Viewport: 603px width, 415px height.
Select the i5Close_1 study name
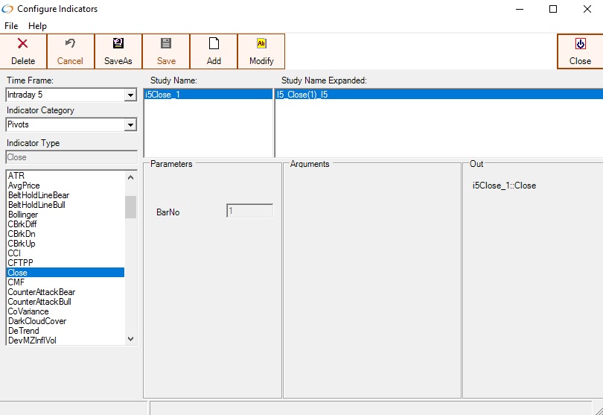164,95
